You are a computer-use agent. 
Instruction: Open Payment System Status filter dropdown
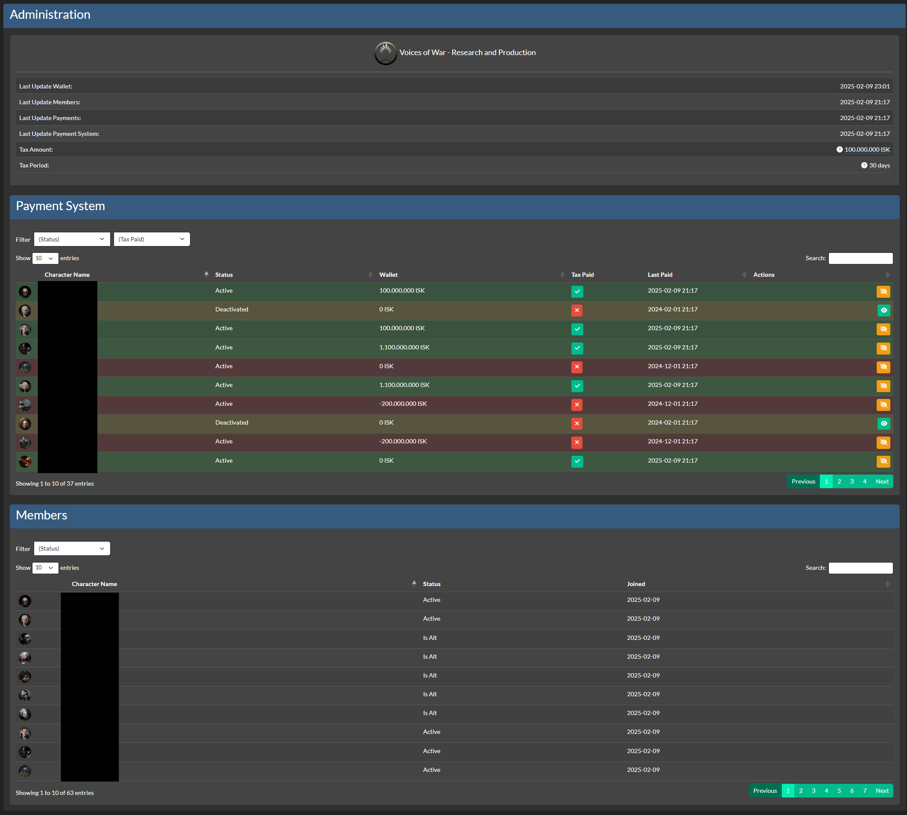coord(72,239)
